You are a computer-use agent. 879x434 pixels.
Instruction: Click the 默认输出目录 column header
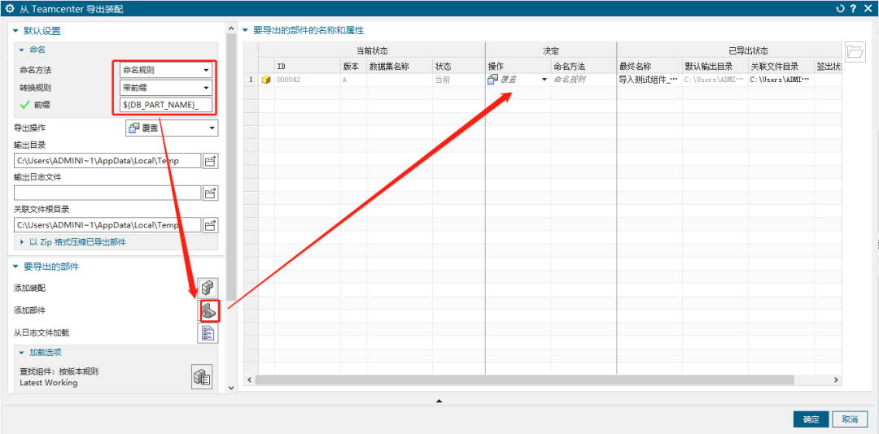pyautogui.click(x=715, y=67)
